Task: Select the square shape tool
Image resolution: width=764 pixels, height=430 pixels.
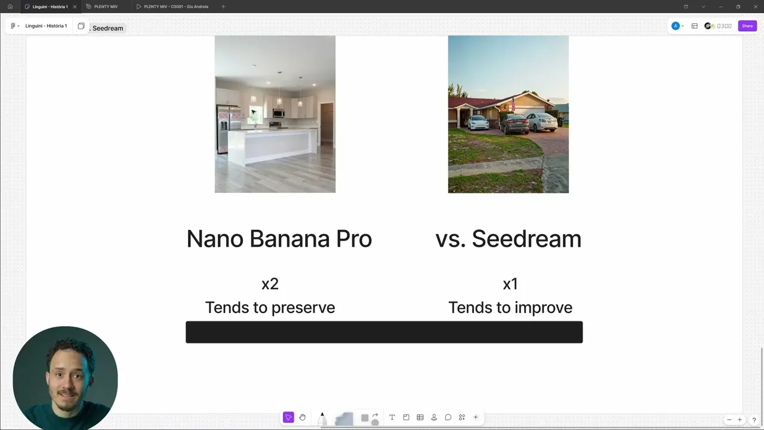Action: click(365, 418)
